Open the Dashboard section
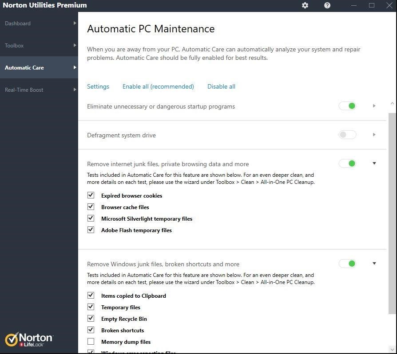The image size is (397, 354). (18, 23)
